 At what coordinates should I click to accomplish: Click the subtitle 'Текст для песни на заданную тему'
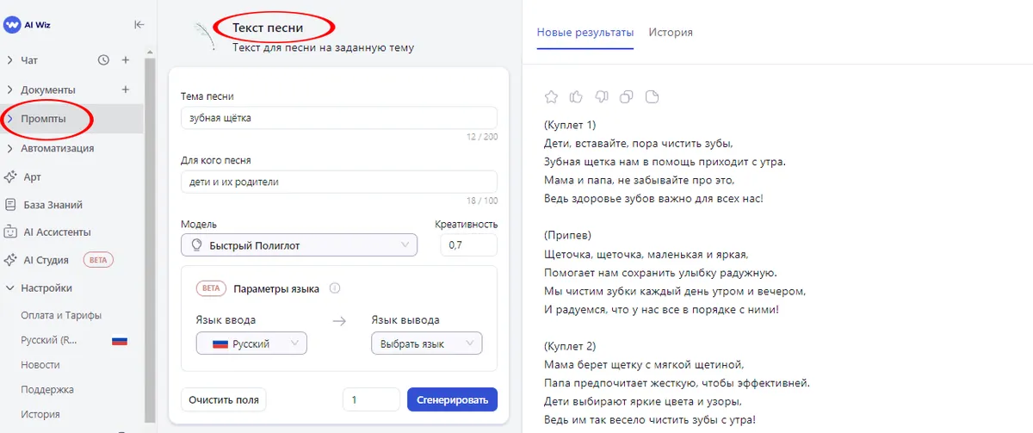point(323,48)
